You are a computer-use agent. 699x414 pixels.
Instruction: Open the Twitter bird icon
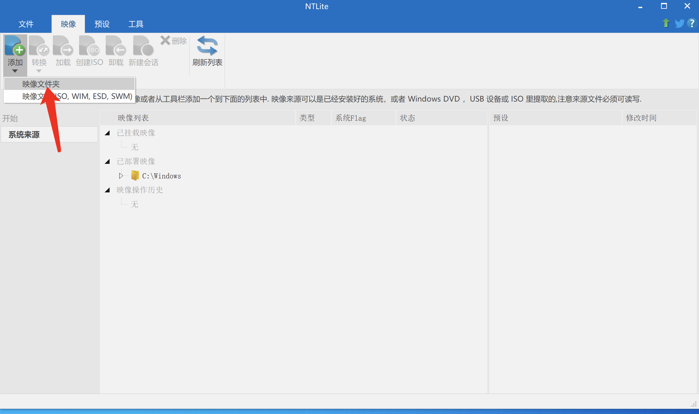point(679,23)
